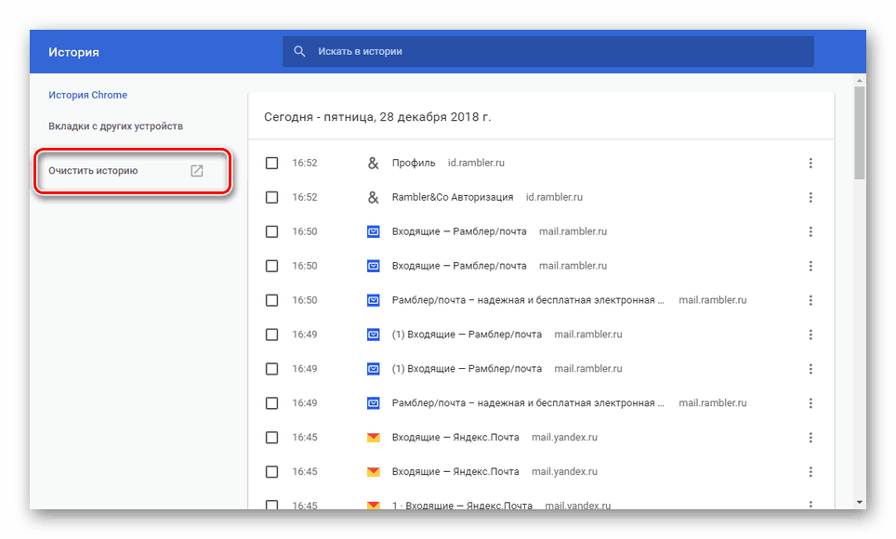Click 'Очистить историю' in the sidebar

coord(93,171)
